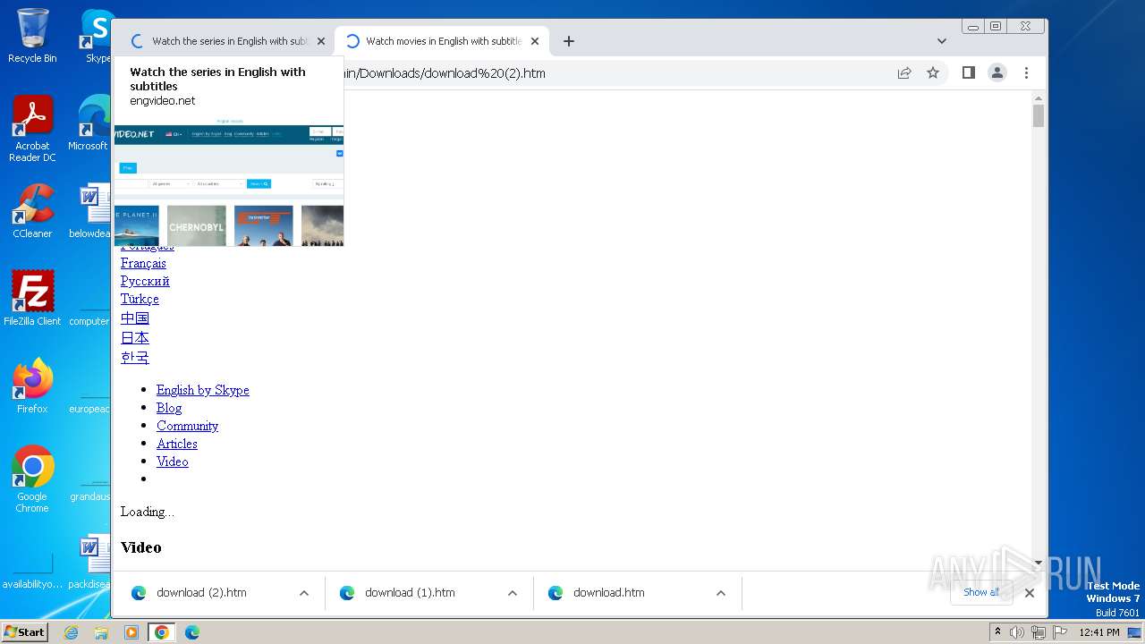Open the Chrome profile avatar menu
The width and height of the screenshot is (1145, 644).
997,73
